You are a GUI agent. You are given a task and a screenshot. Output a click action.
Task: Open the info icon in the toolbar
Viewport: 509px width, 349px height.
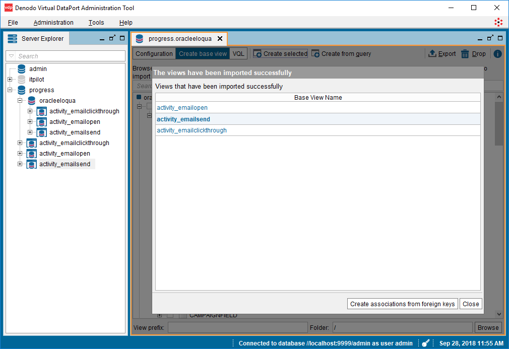[497, 54]
